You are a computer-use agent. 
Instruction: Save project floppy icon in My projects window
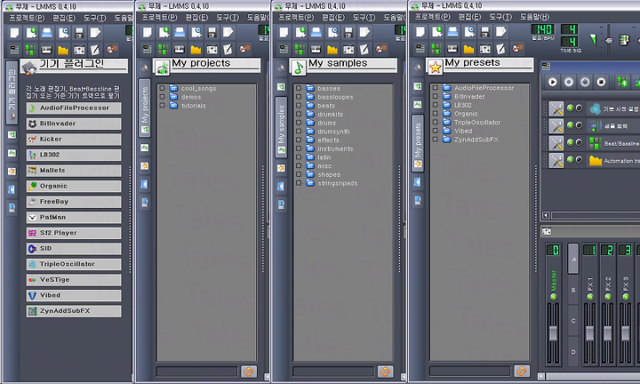pos(212,32)
